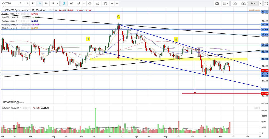The width and height of the screenshot is (269, 139).
Task: Click the 13.914 price level label
Action: pos(264,90)
